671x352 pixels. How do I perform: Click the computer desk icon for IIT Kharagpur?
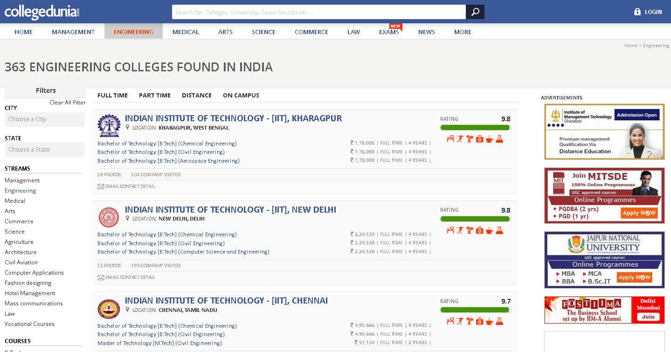[450, 139]
